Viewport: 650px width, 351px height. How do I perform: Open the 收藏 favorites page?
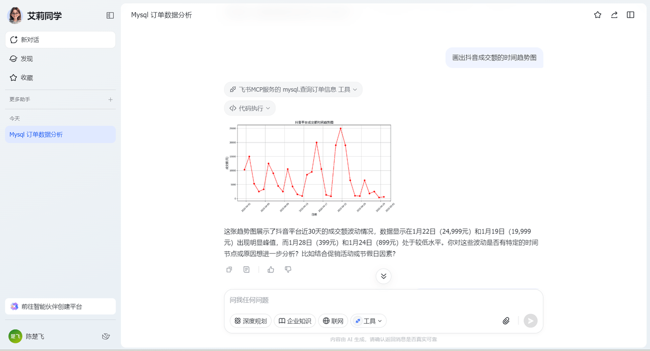tap(60, 78)
